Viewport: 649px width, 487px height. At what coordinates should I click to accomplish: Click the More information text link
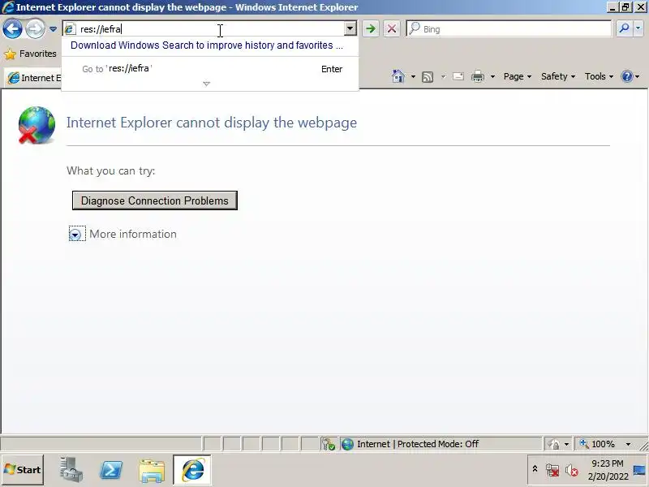(133, 234)
